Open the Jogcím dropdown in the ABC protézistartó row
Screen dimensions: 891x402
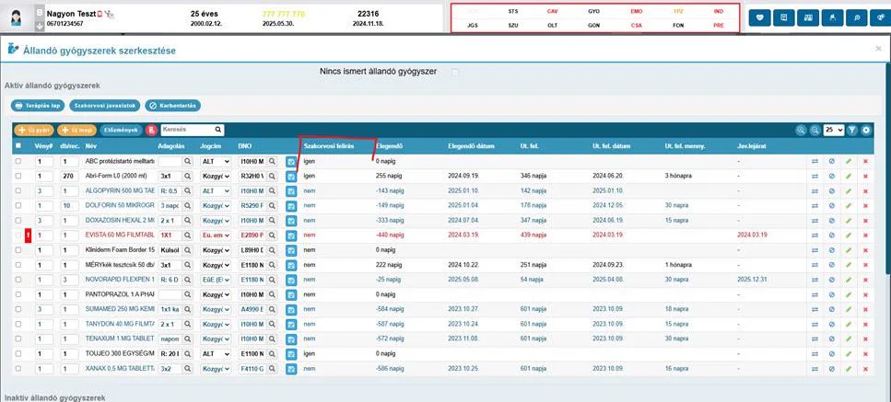(216, 162)
